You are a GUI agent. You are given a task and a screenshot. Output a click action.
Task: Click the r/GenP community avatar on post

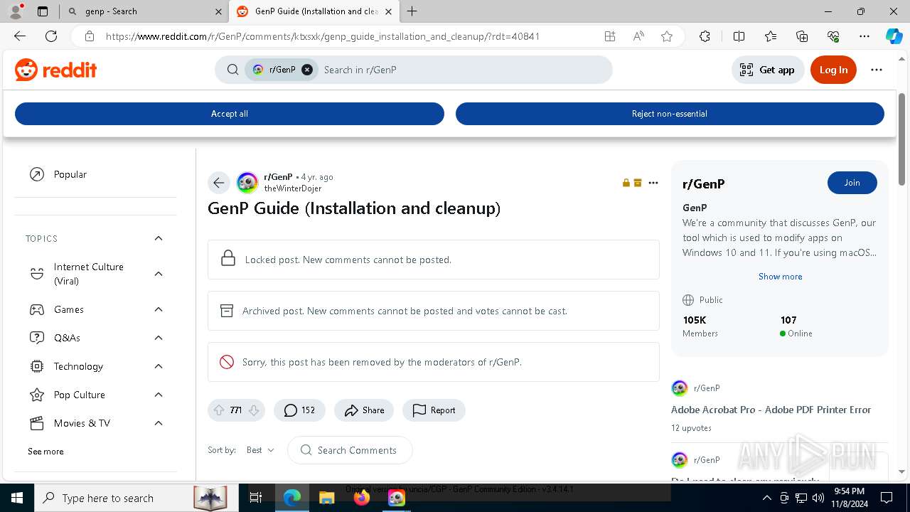point(247,183)
